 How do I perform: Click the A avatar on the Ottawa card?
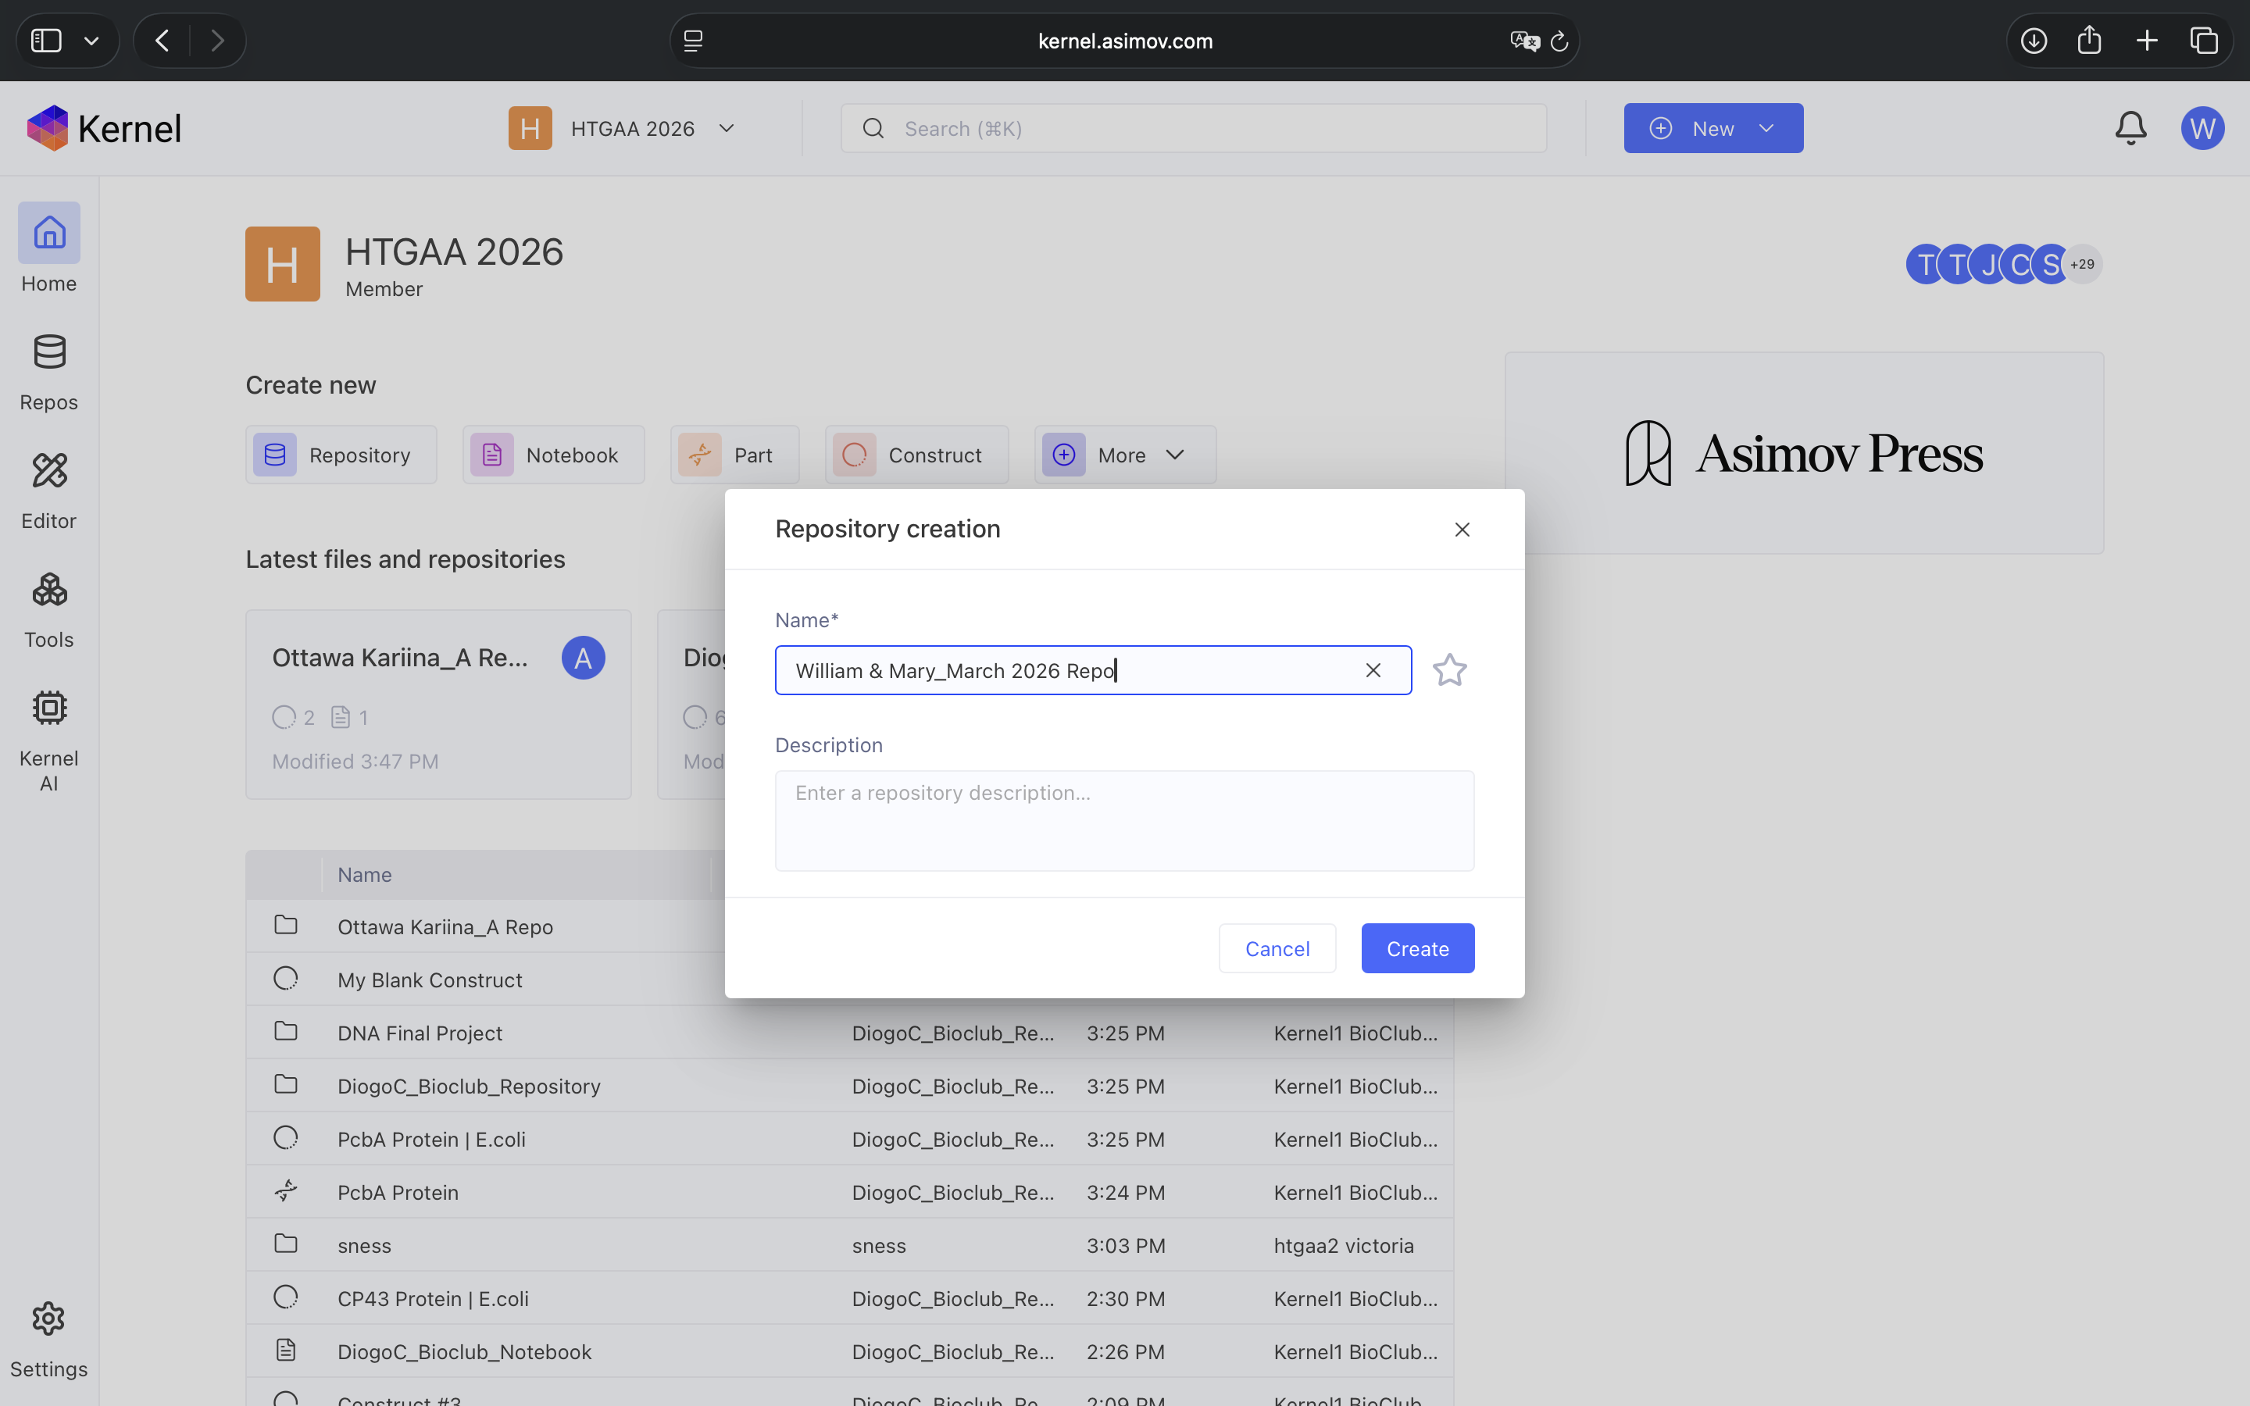click(x=583, y=658)
